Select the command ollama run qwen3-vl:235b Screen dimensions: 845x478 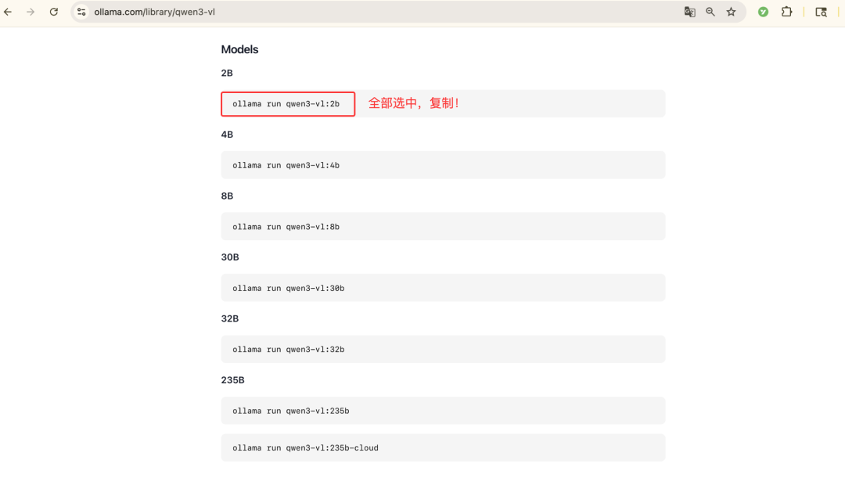tap(291, 412)
